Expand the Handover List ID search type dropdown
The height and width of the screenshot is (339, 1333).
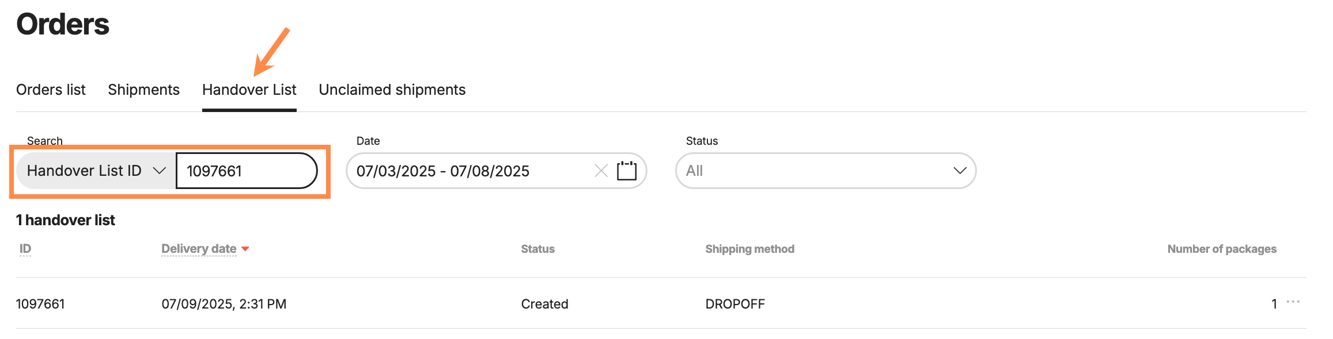(96, 171)
